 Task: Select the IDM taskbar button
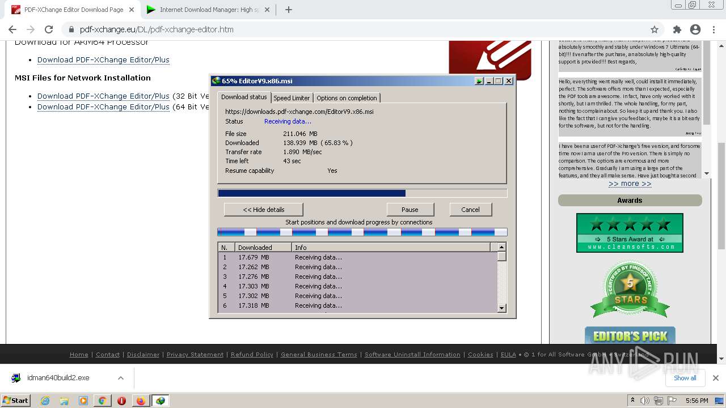(x=161, y=401)
